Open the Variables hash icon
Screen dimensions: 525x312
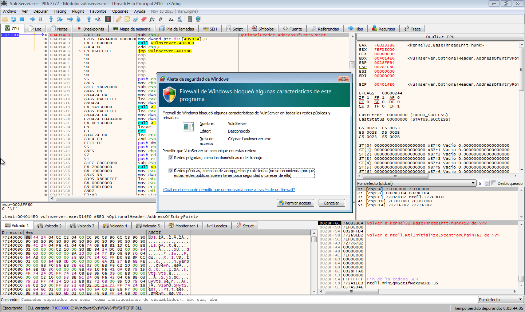click(160, 19)
